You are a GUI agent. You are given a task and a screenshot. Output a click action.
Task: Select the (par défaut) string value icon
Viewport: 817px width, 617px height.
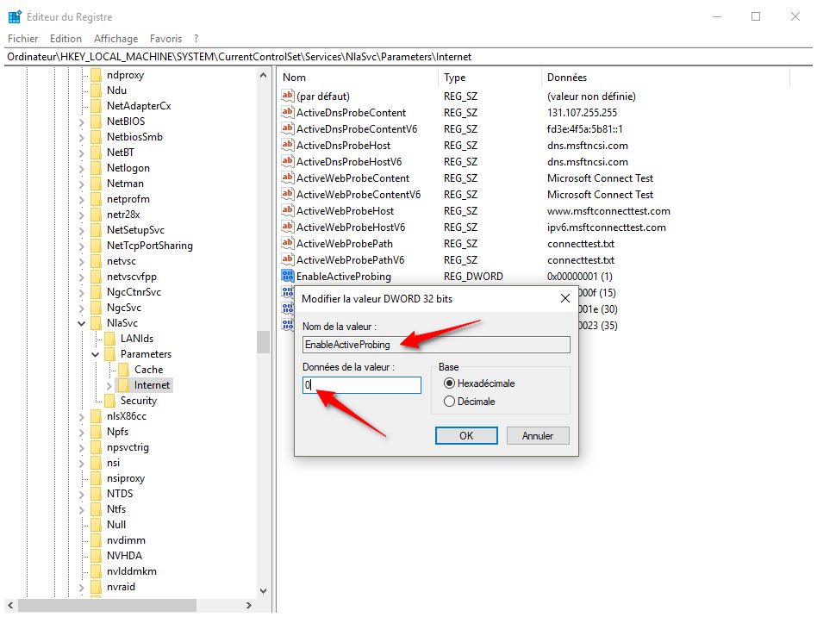tap(287, 96)
